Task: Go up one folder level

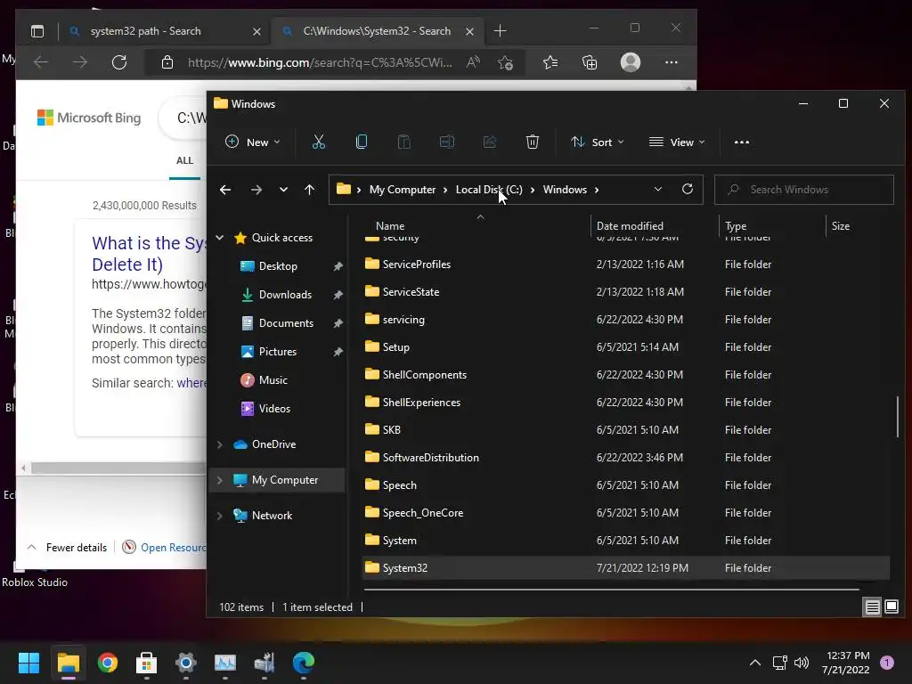Action: click(309, 190)
